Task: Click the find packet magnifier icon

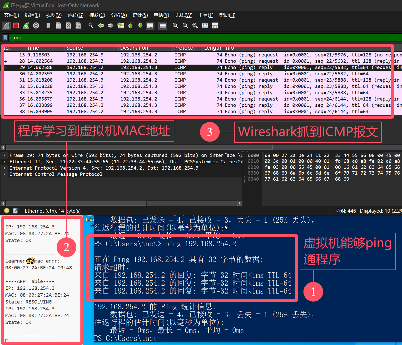Action: pyautogui.click(x=91, y=25)
